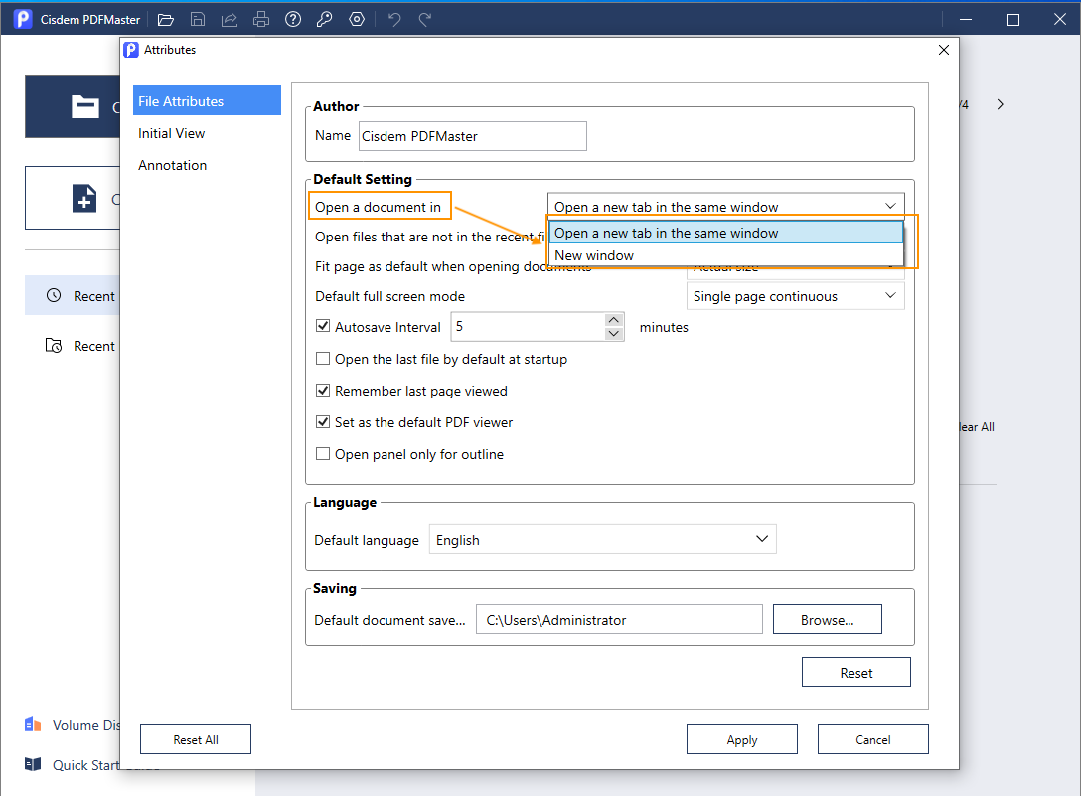Expand the Default full screen mode dropdown
This screenshot has height=796, width=1081.
(x=796, y=296)
